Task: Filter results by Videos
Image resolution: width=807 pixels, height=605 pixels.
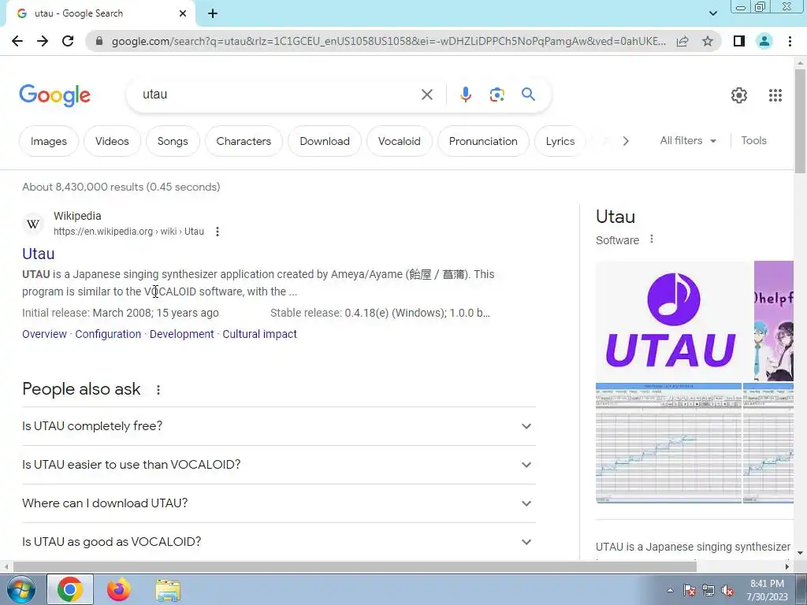Action: (x=112, y=141)
